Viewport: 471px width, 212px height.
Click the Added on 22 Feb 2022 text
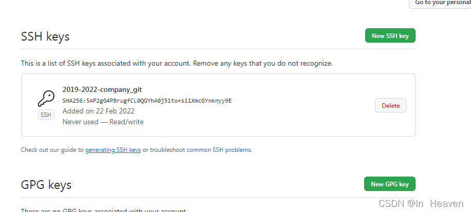pos(98,111)
